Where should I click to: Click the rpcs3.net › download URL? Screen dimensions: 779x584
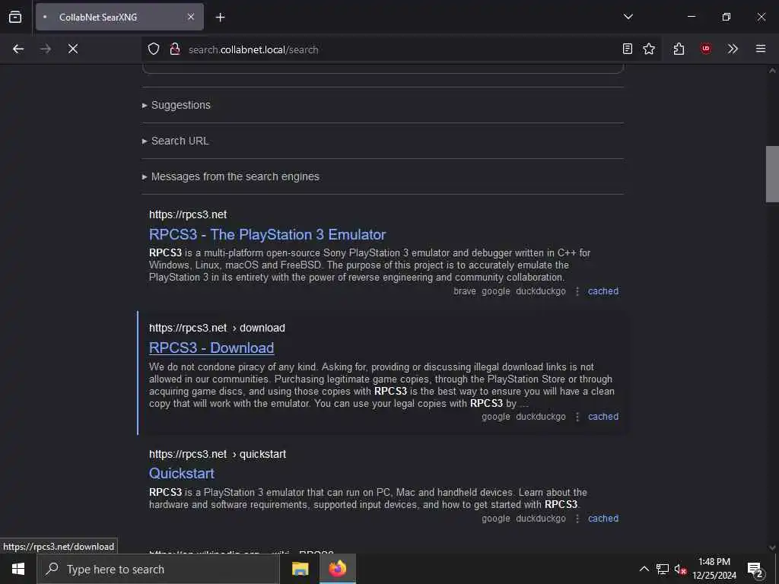[217, 328]
